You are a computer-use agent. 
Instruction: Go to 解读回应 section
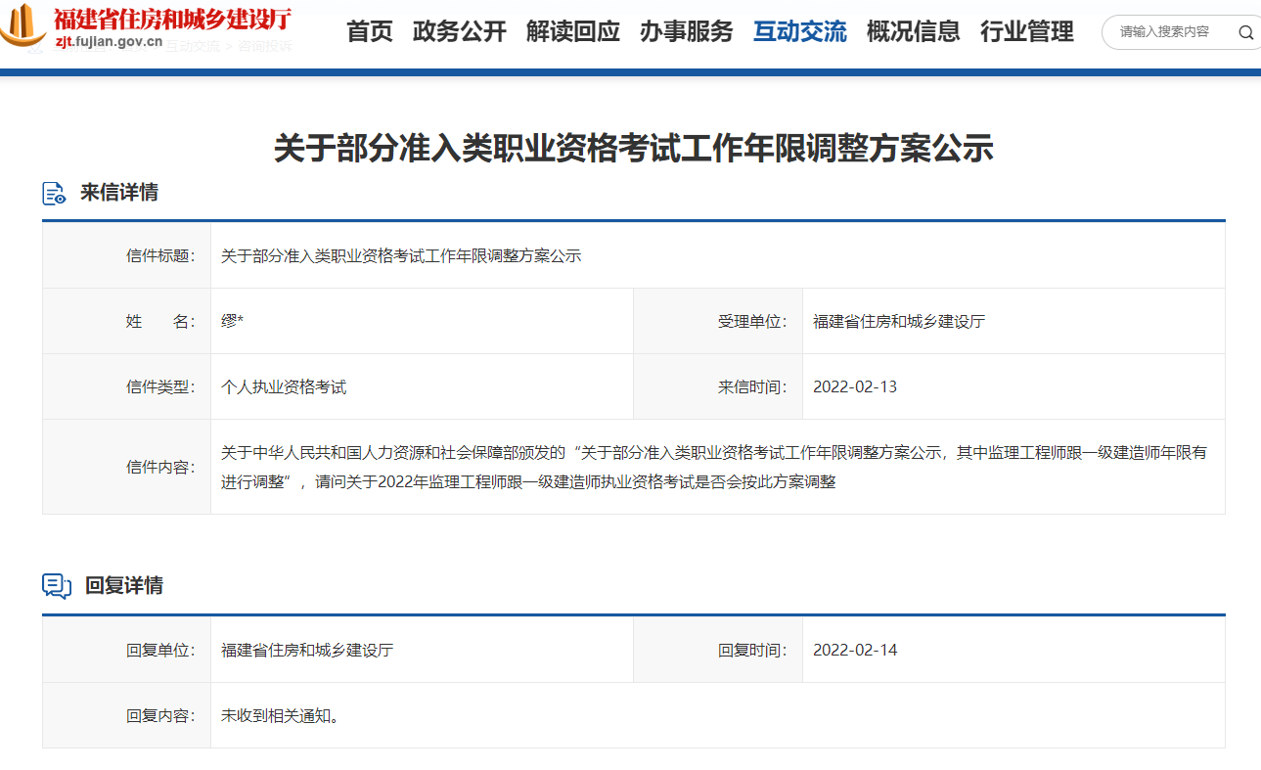(x=573, y=32)
